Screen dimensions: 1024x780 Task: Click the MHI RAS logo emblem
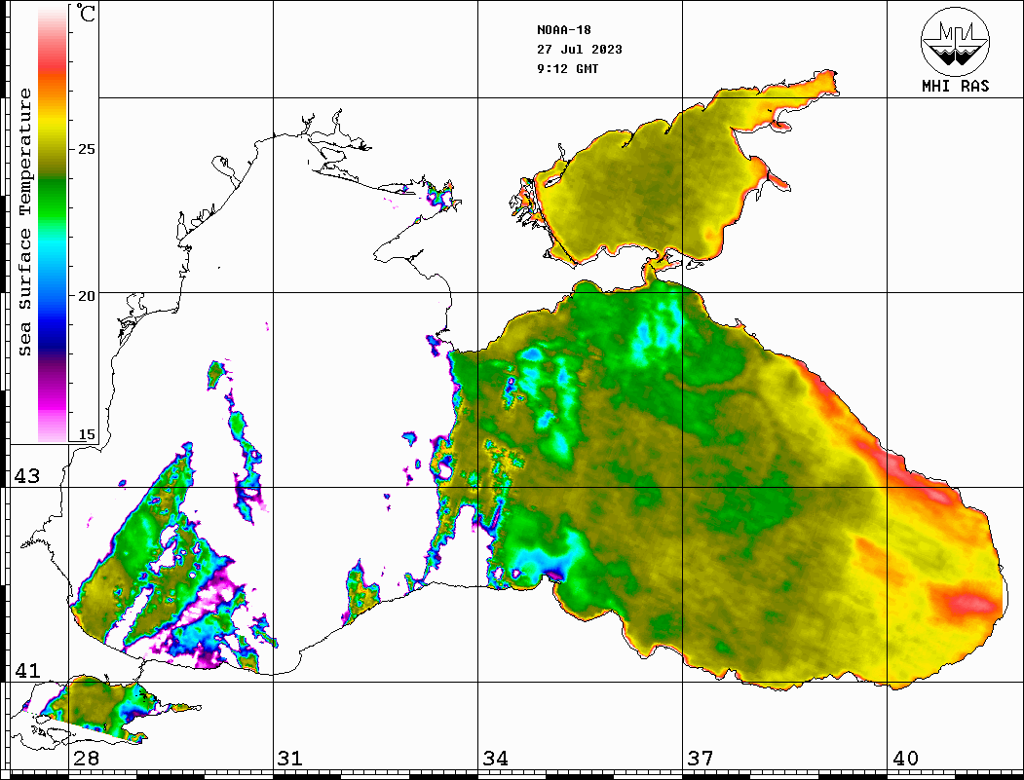pos(956,41)
